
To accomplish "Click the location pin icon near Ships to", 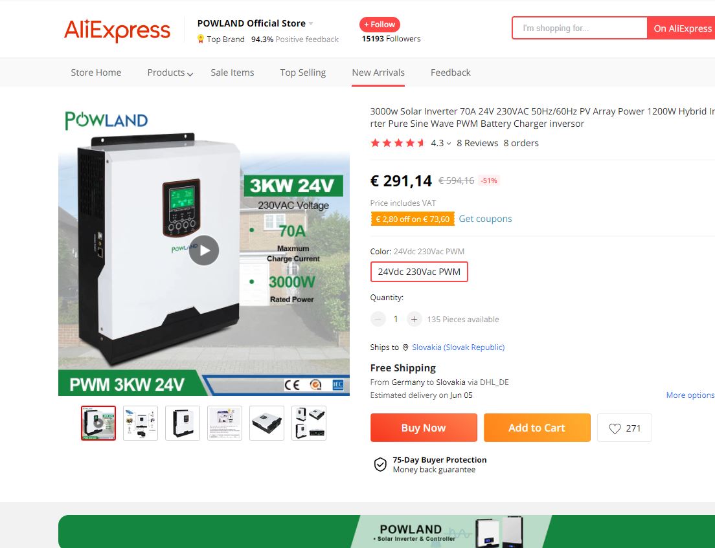I will tap(405, 347).
